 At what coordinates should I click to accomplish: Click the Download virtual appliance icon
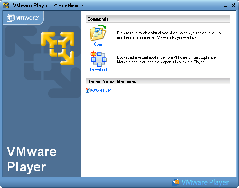pos(98,59)
